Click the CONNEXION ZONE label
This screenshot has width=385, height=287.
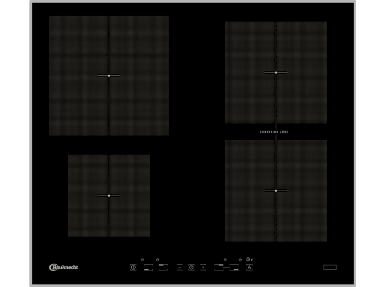tap(276, 132)
